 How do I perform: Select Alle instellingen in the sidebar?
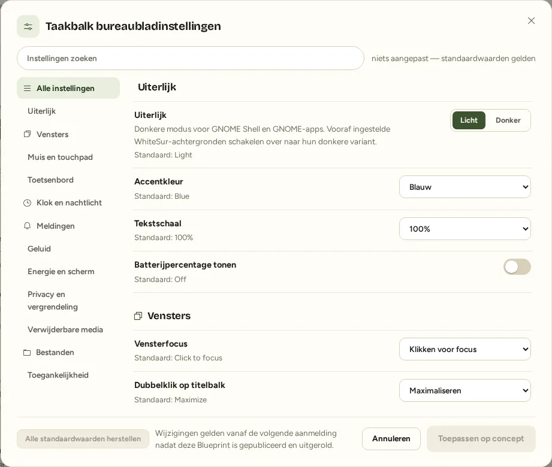pos(68,88)
